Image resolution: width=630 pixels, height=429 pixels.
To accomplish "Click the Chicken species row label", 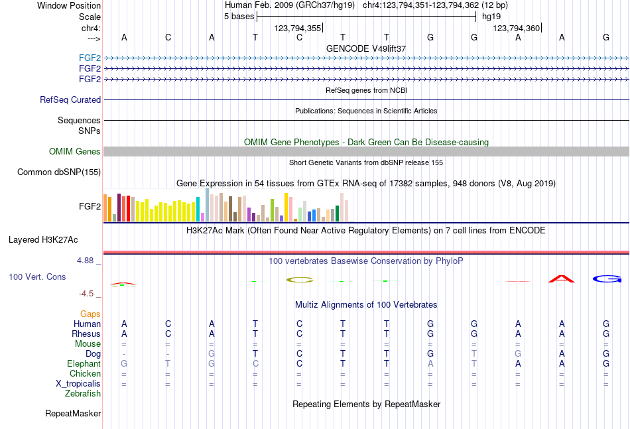I will pyautogui.click(x=85, y=373).
